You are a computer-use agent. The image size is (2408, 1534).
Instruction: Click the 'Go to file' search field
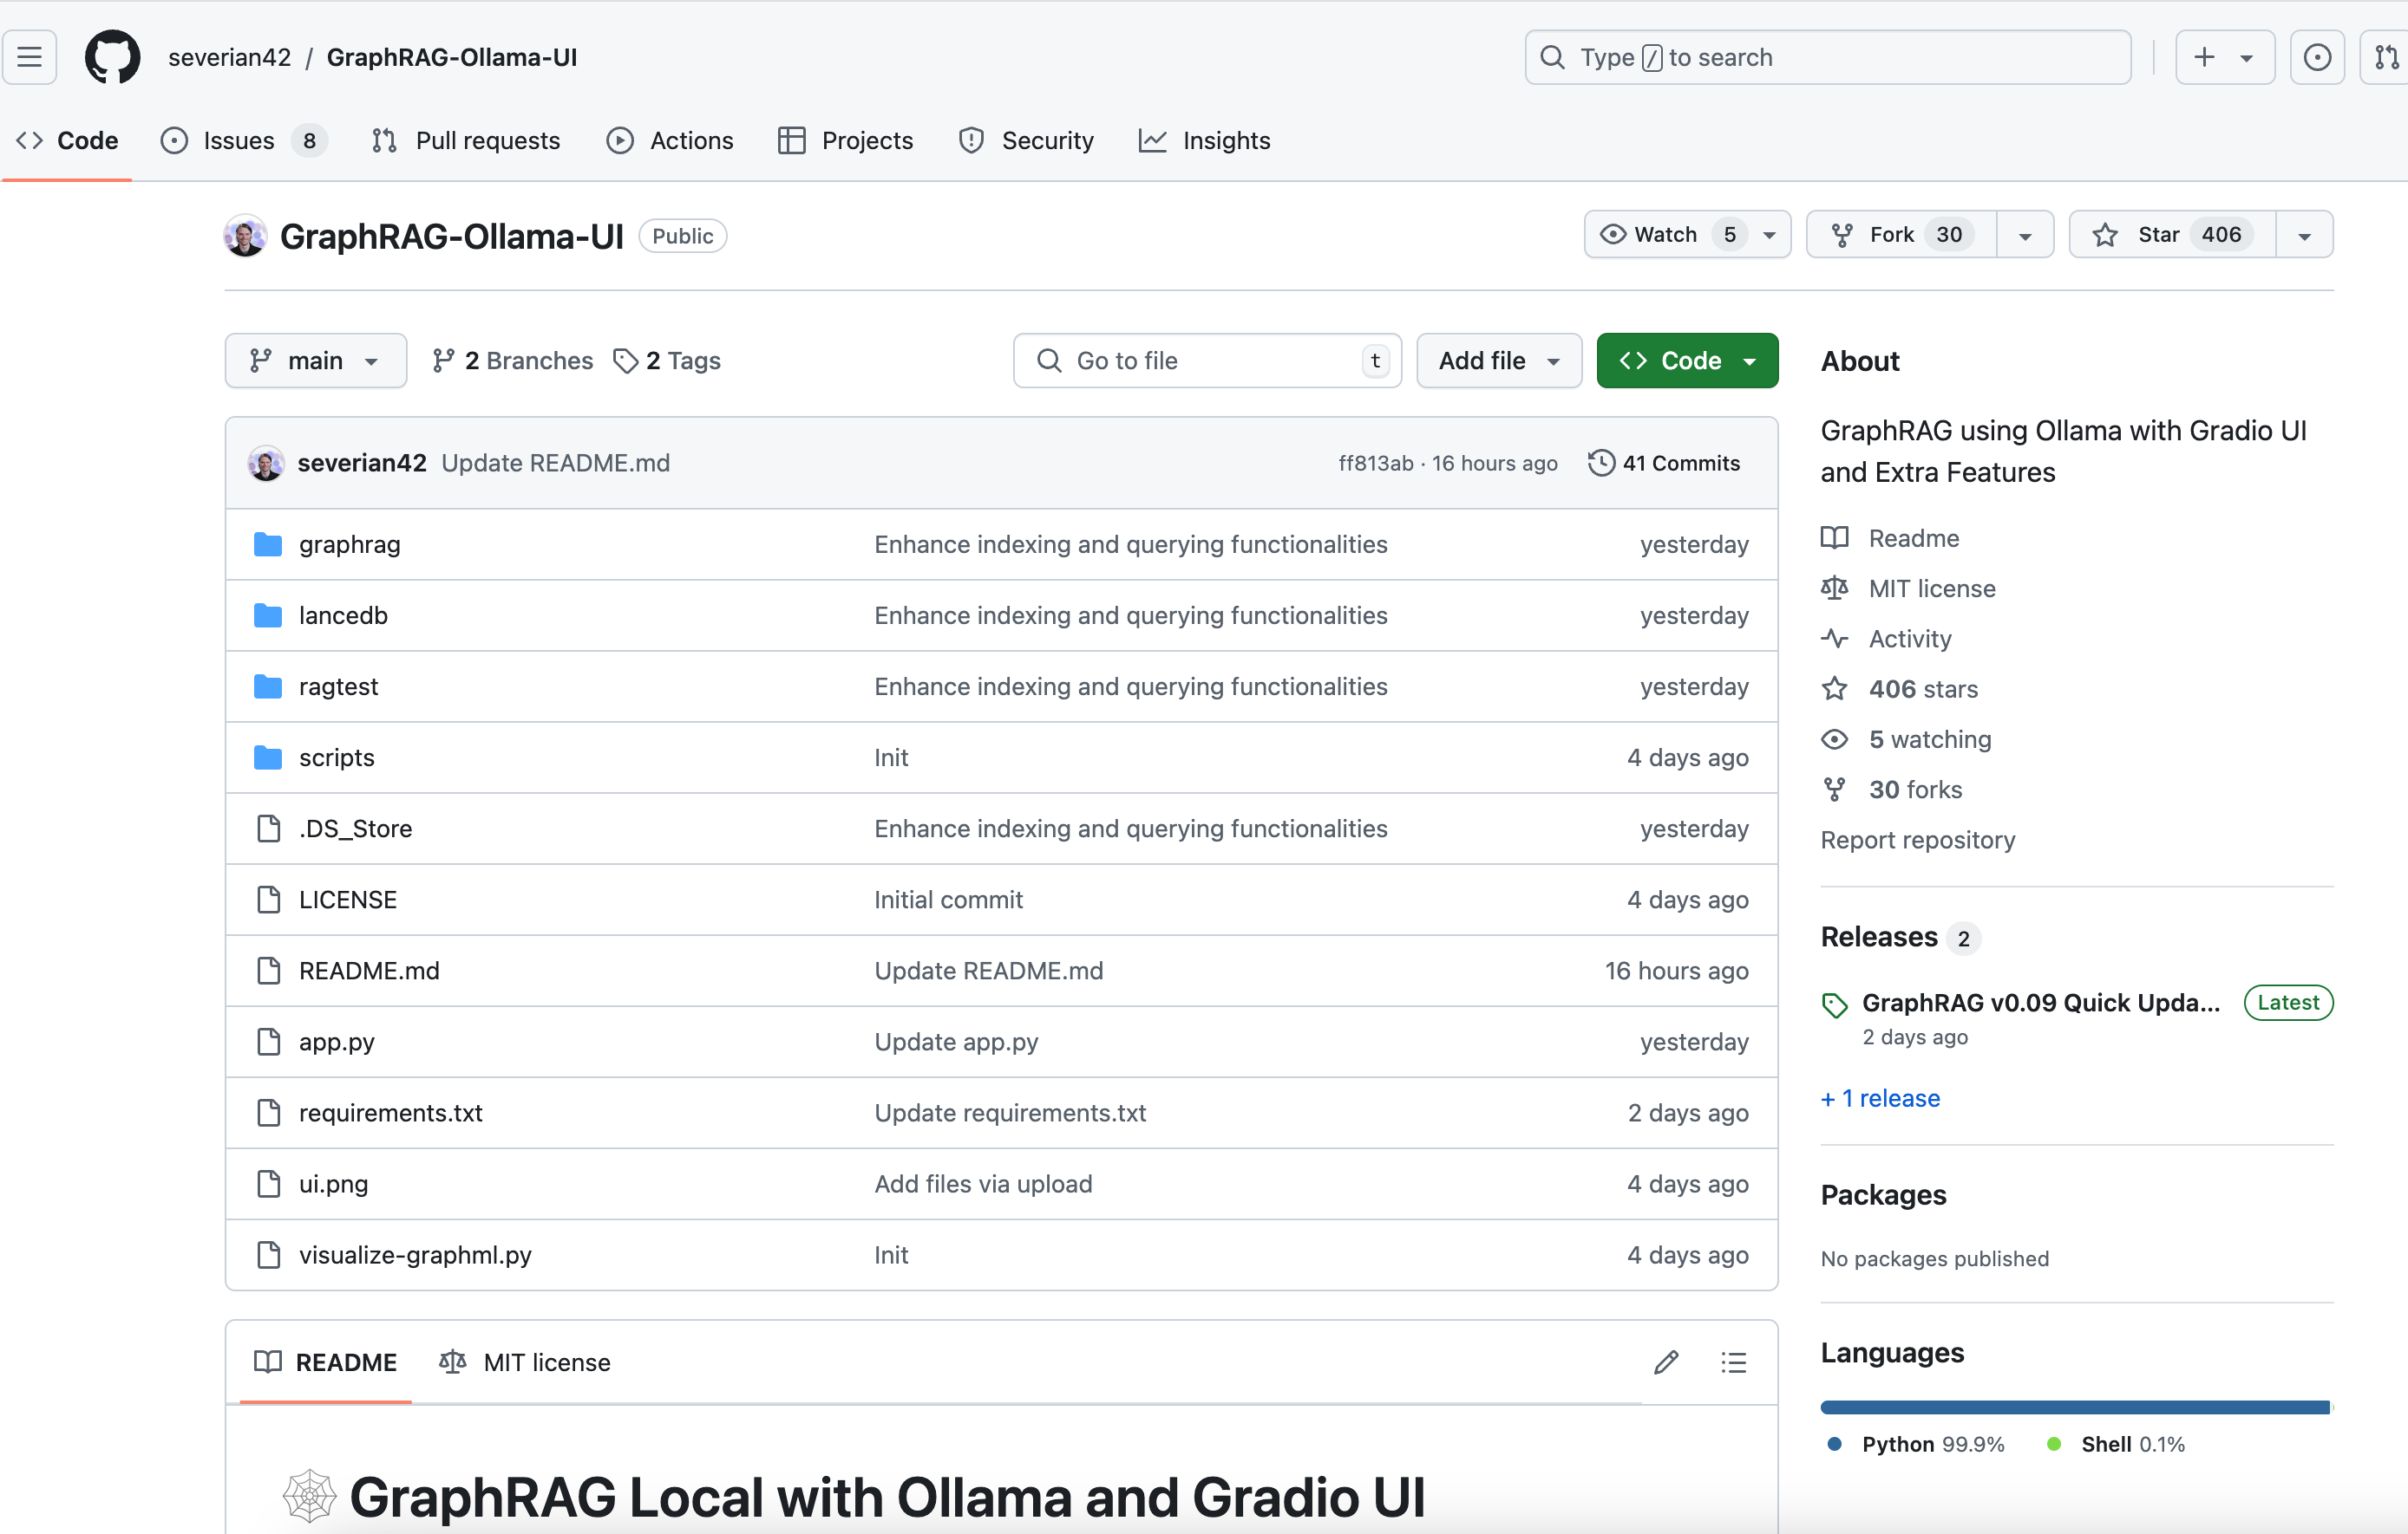pyautogui.click(x=1207, y=361)
